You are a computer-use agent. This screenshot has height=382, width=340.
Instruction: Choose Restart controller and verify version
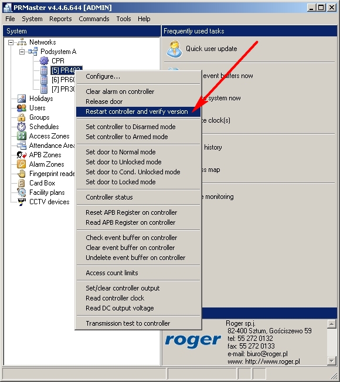coord(138,111)
